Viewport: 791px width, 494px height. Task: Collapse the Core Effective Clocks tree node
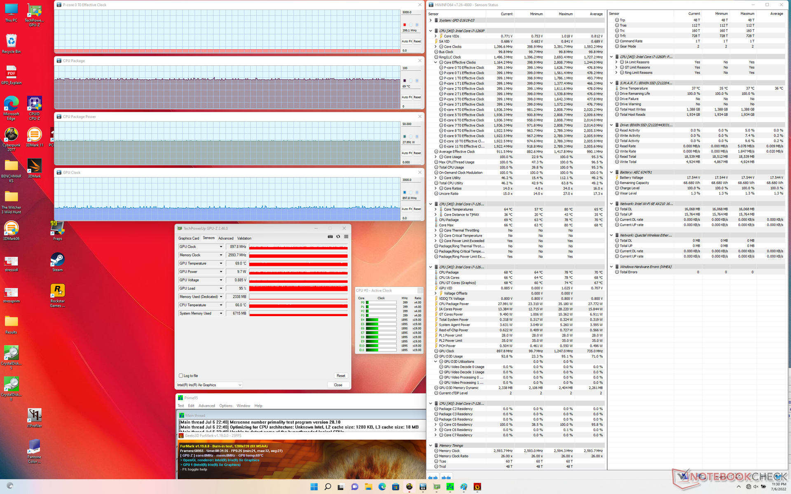tap(436, 63)
